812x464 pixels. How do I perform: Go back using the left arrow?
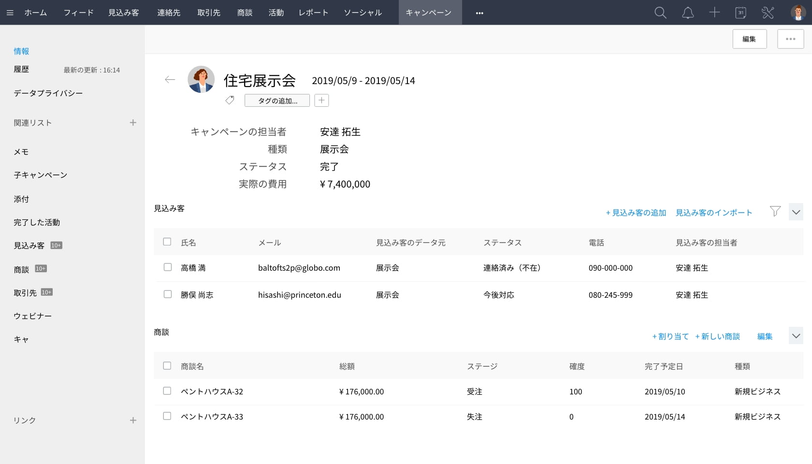pyautogui.click(x=170, y=80)
